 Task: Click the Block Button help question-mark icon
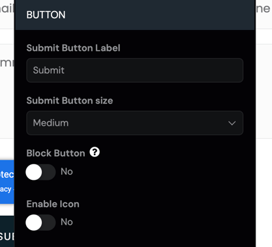(95, 152)
